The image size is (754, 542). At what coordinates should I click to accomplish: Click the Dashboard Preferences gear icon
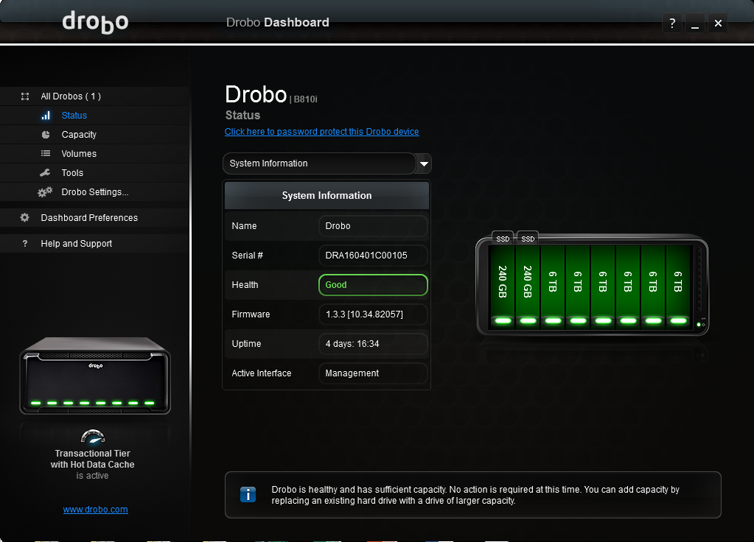[x=24, y=218]
